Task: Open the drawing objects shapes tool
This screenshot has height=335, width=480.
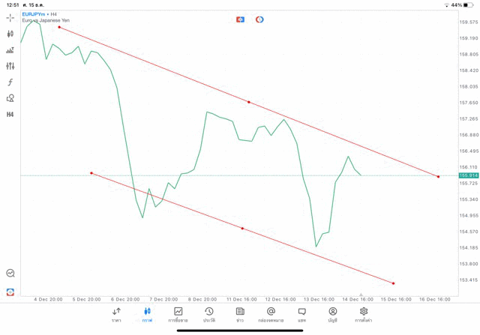Action: [10, 98]
